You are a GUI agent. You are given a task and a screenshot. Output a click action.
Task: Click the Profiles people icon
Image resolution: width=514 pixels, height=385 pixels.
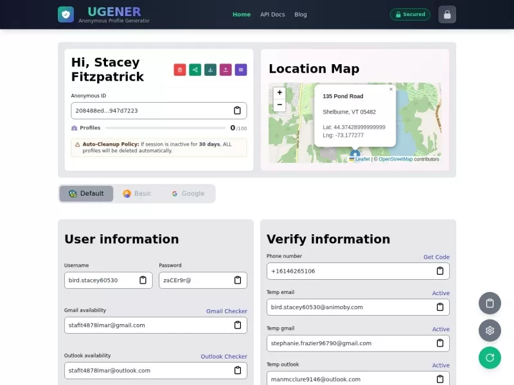point(74,128)
